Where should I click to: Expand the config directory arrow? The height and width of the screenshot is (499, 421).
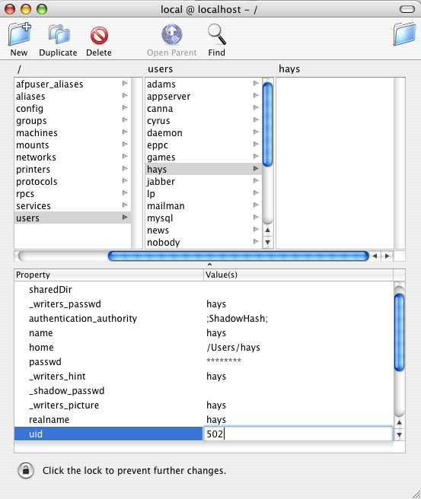[125, 107]
